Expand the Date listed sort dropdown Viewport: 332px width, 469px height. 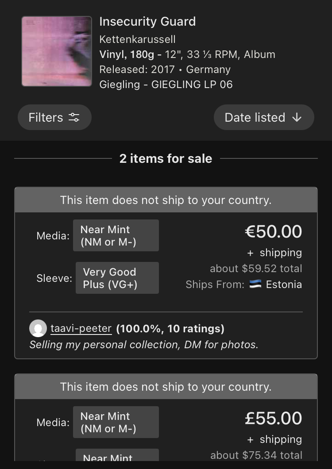(263, 118)
